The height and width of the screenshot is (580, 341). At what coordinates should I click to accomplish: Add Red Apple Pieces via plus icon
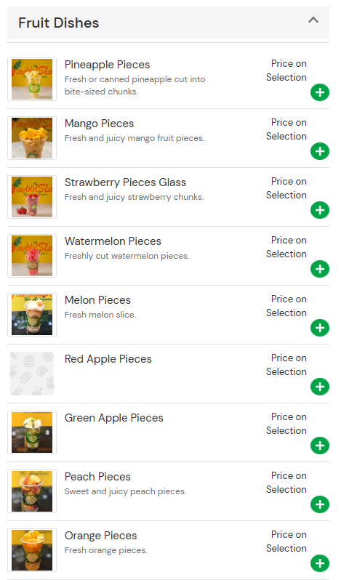coord(319,387)
